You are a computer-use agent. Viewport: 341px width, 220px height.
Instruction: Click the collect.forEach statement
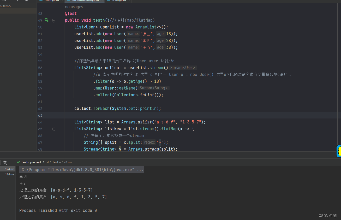(x=118, y=109)
